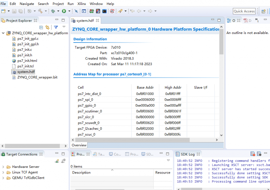The width and height of the screenshot is (270, 190).
Task: Click the Debug bug icon in toolbar
Action: (53, 11)
